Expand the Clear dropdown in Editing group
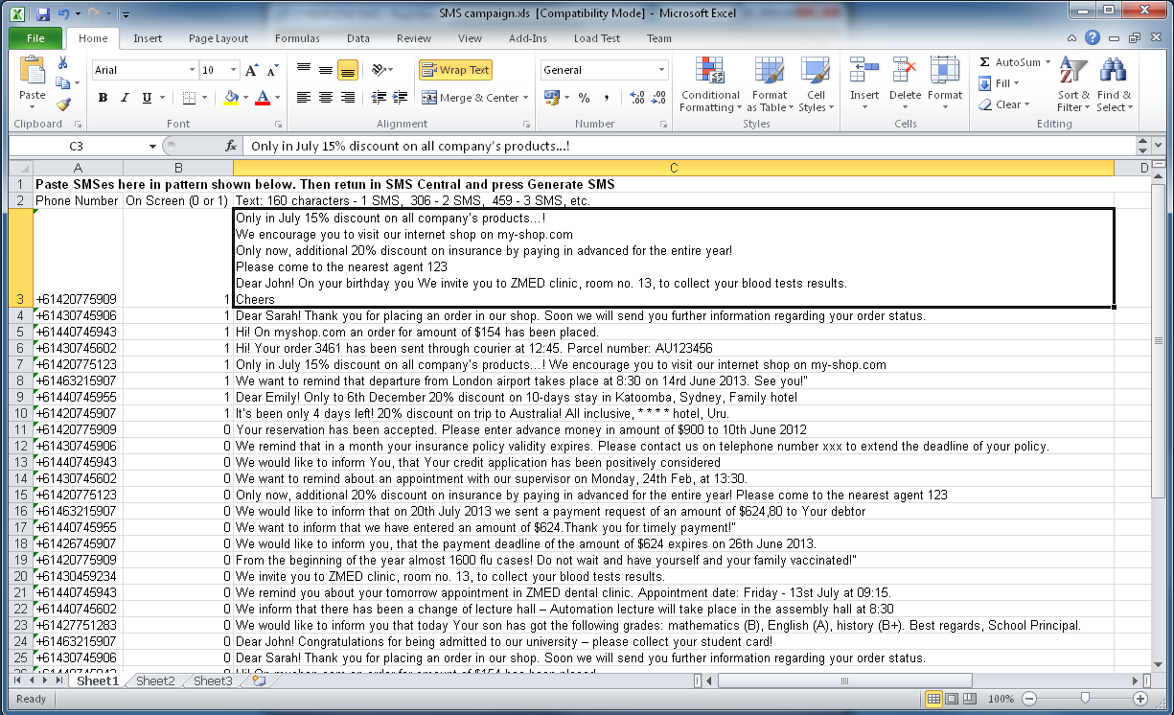The width and height of the screenshot is (1174, 715). 1026,104
